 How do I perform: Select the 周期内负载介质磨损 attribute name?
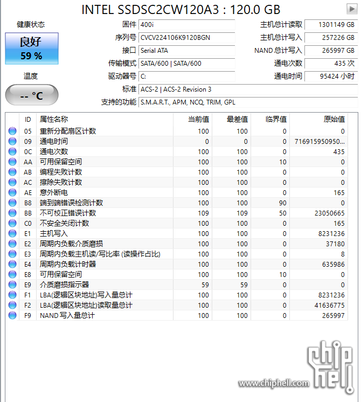[71, 244]
